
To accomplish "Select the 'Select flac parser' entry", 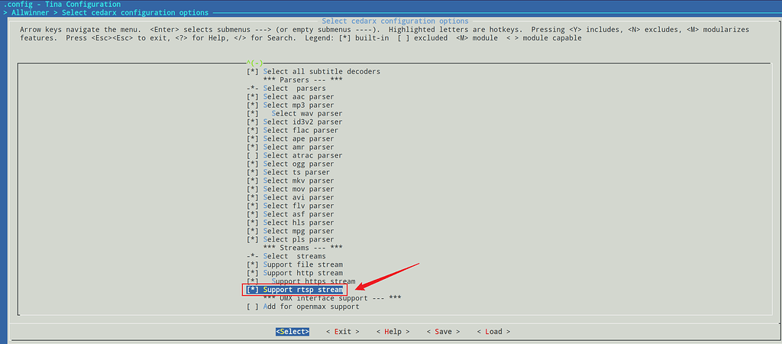I will point(300,130).
